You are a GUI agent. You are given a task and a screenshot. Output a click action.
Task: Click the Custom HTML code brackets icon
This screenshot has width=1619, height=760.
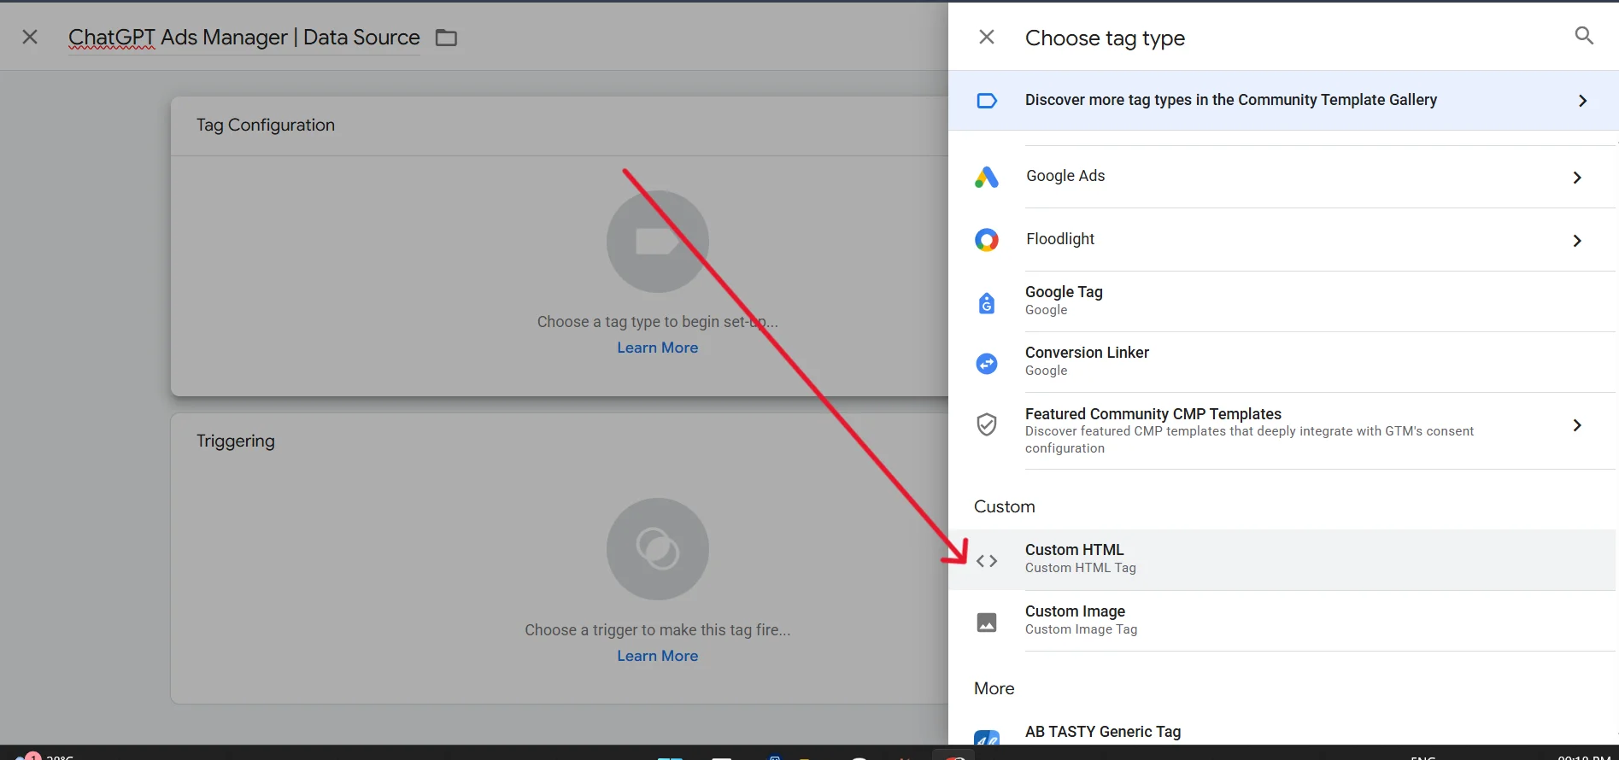click(x=987, y=561)
